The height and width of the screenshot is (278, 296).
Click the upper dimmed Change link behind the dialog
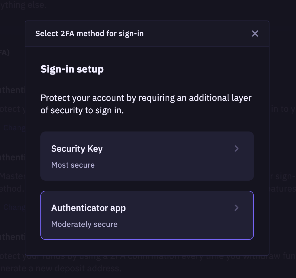[x=14, y=127]
